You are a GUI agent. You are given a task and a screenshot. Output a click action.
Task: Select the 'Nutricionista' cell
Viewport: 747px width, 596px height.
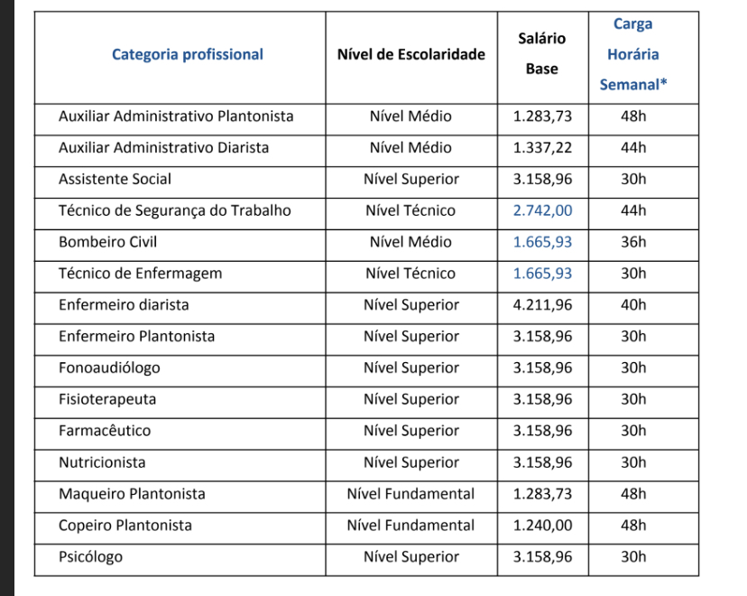pyautogui.click(x=102, y=462)
